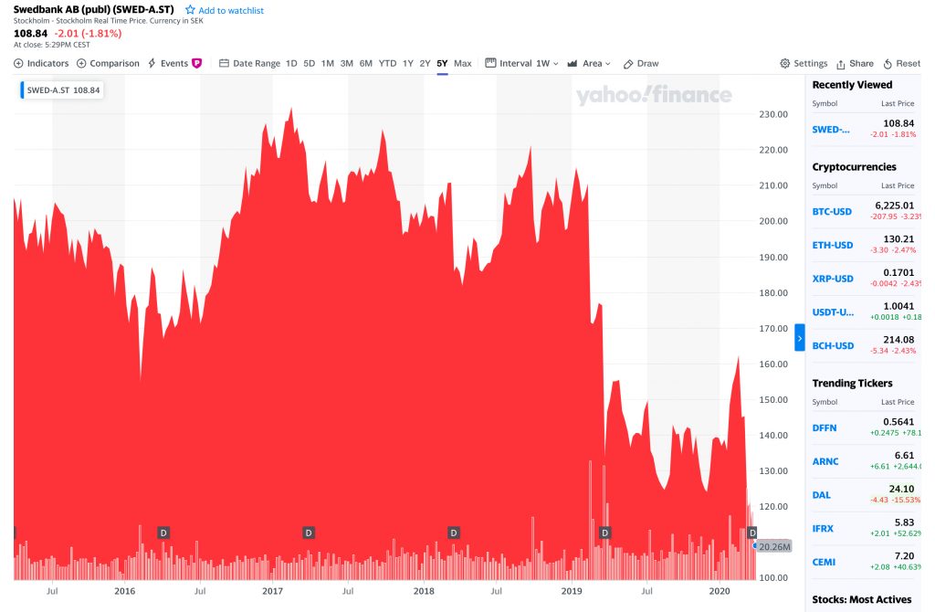935x612 pixels.
Task: Click the Share button label
Action: 862,63
